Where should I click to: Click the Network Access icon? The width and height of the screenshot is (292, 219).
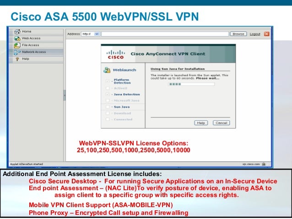click(17, 52)
